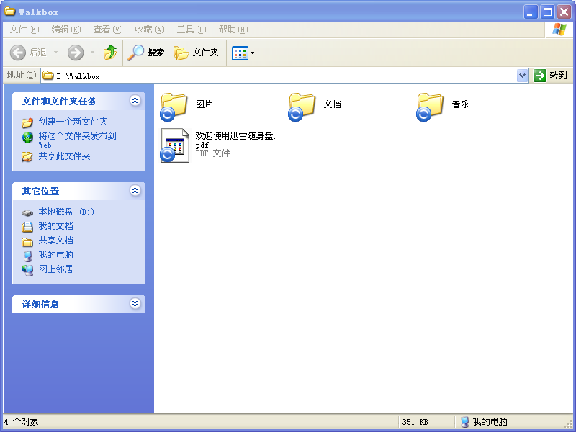The width and height of the screenshot is (576, 432).
Task: Open the 工具(T) menu
Action: point(192,30)
